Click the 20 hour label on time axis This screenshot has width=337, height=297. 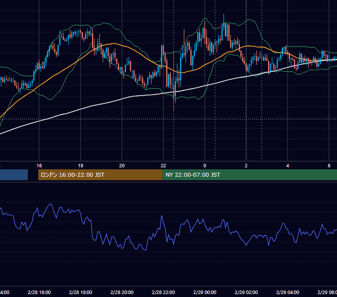pos(122,166)
